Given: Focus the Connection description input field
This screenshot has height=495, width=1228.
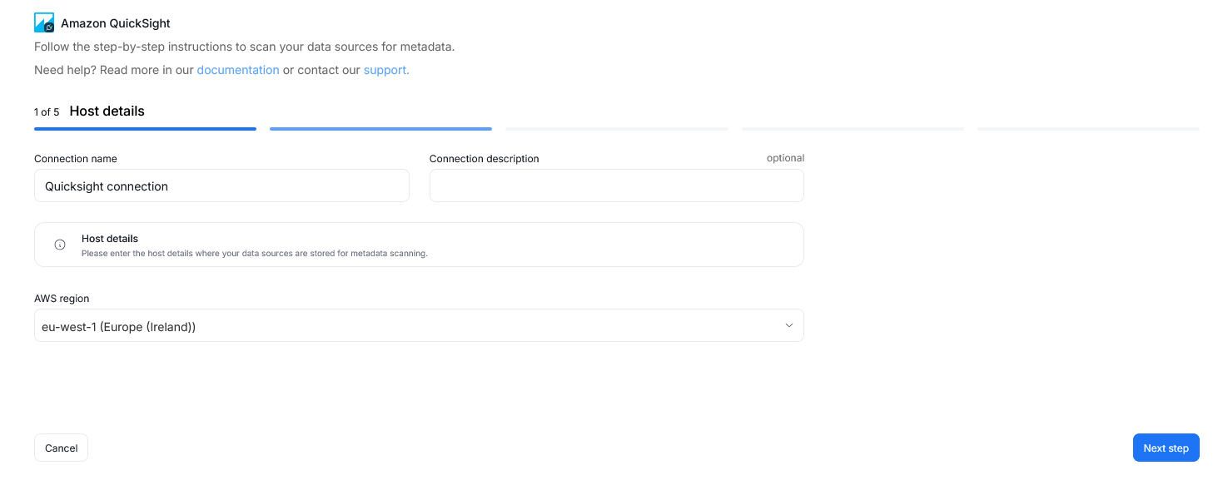Looking at the screenshot, I should tap(617, 186).
